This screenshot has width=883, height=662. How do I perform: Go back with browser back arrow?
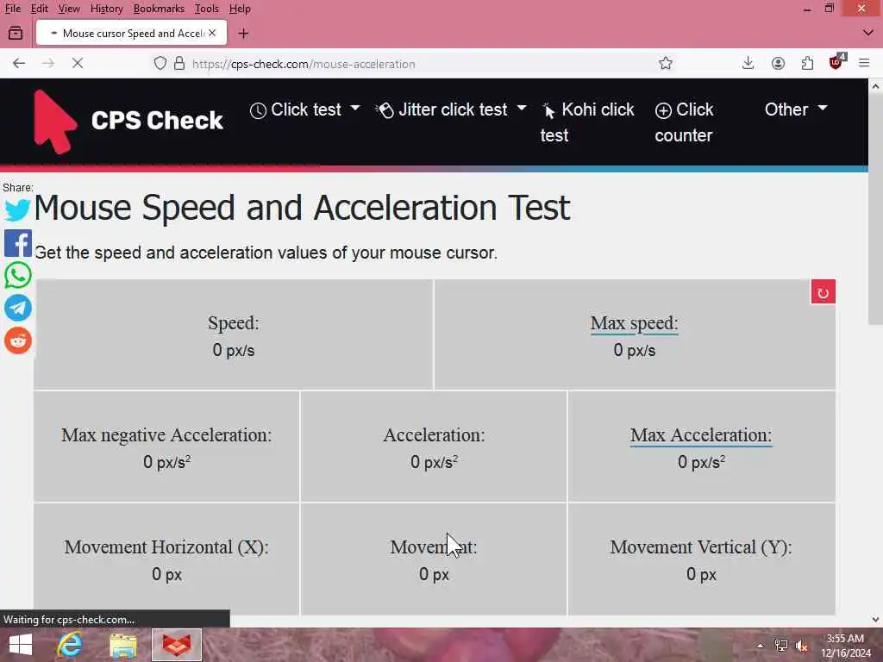[x=19, y=63]
